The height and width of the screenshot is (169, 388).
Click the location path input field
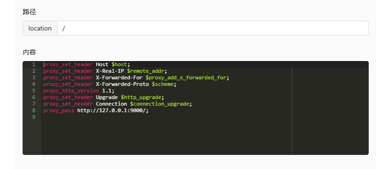pos(213,28)
